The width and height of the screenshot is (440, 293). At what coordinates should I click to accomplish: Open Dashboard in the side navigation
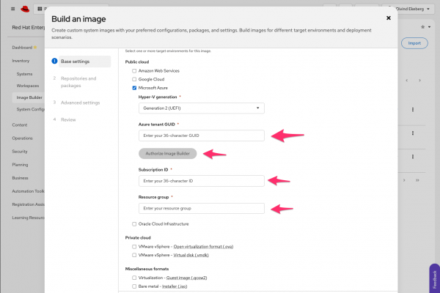[22, 48]
